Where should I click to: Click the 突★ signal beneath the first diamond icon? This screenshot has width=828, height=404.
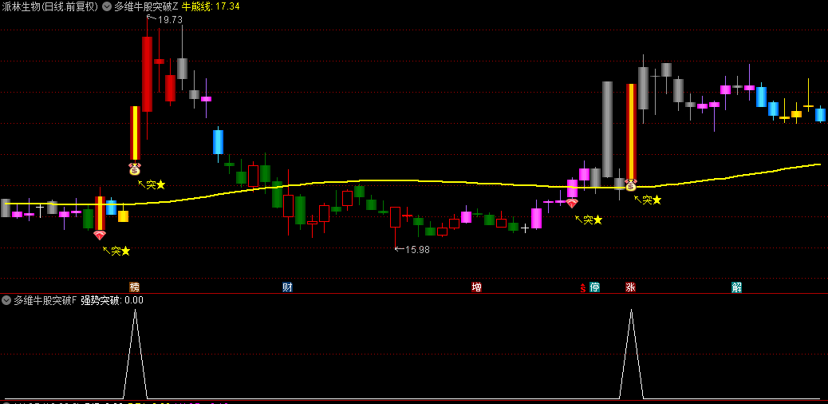click(116, 251)
